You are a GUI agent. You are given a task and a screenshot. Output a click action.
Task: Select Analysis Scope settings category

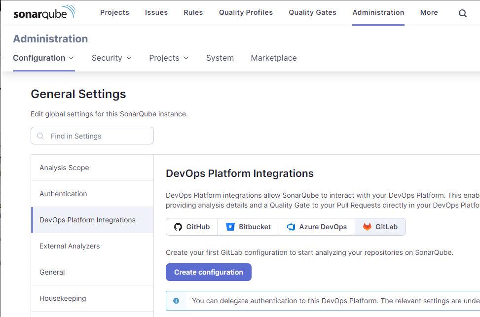point(64,168)
